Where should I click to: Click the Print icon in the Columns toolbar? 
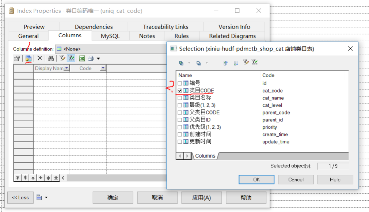[91, 58]
